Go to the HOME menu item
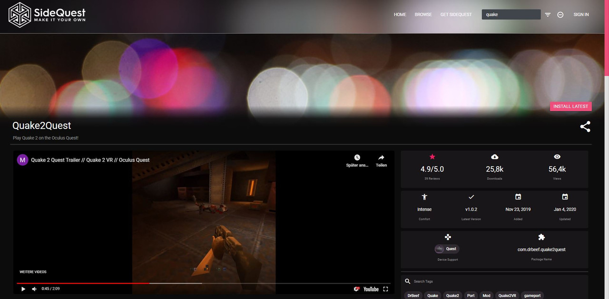The height and width of the screenshot is (299, 609). (400, 15)
